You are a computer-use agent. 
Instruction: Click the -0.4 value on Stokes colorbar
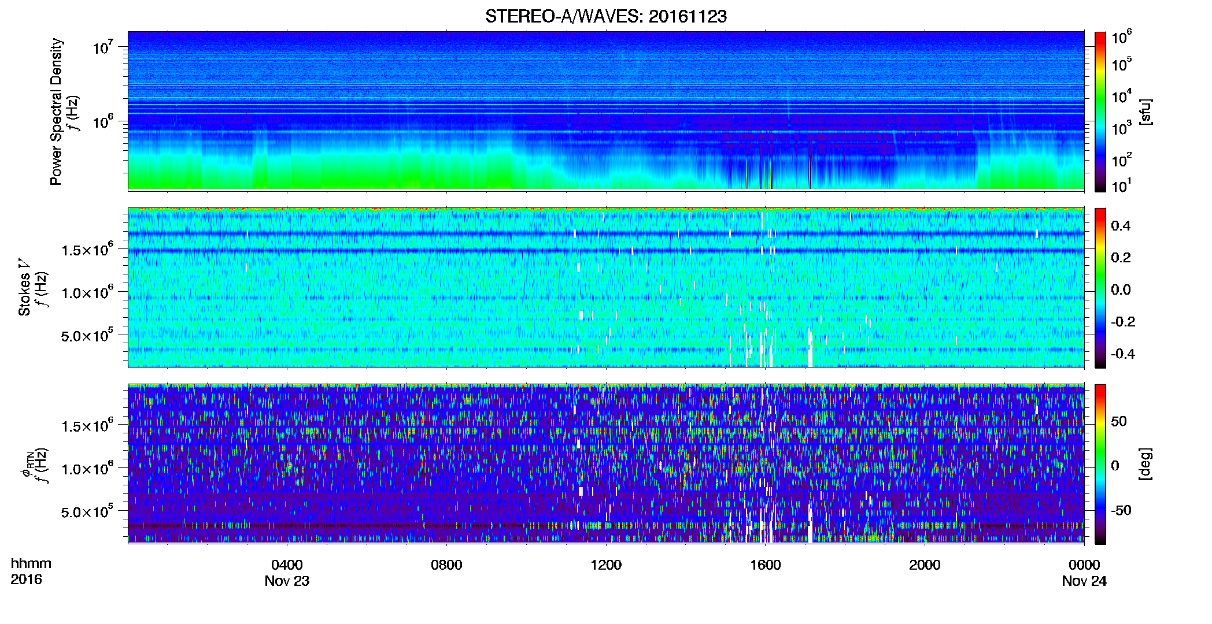pyautogui.click(x=1123, y=354)
